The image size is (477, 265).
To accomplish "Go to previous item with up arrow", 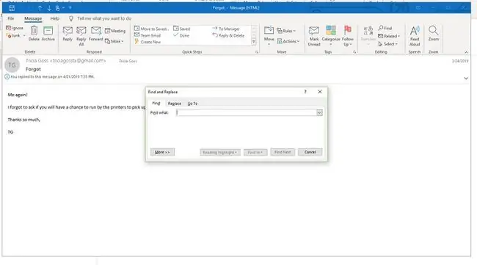I will pyautogui.click(x=40, y=8).
